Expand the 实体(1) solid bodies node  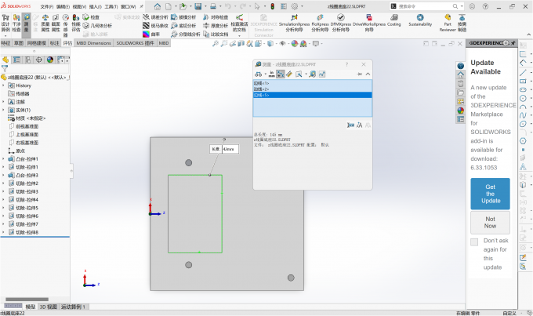[x=4, y=110]
